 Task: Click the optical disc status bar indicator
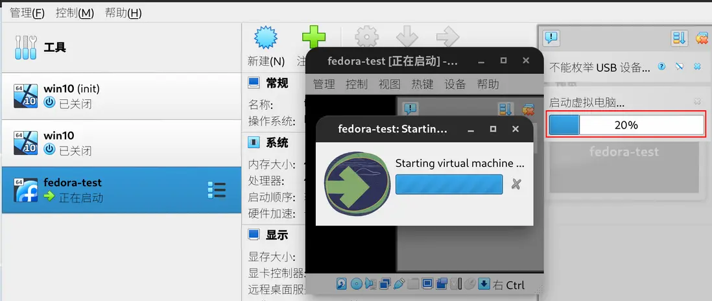point(357,283)
